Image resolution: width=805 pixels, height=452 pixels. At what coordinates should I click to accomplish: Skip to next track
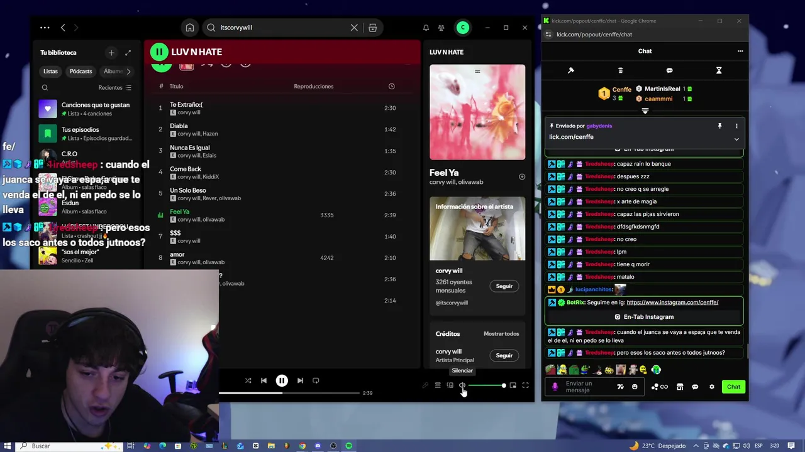(x=300, y=380)
